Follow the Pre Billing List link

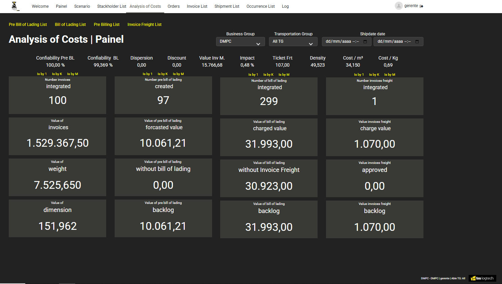point(107,25)
